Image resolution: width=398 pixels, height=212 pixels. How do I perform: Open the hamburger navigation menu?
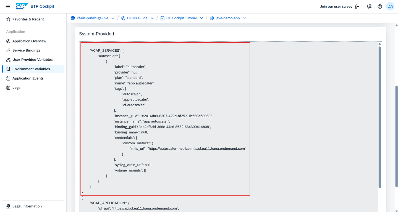coord(8,6)
